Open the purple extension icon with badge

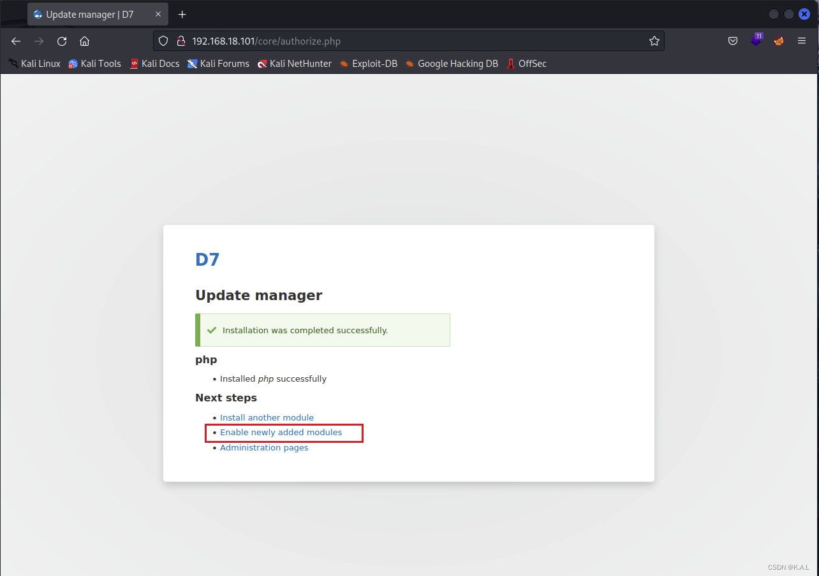click(x=756, y=40)
